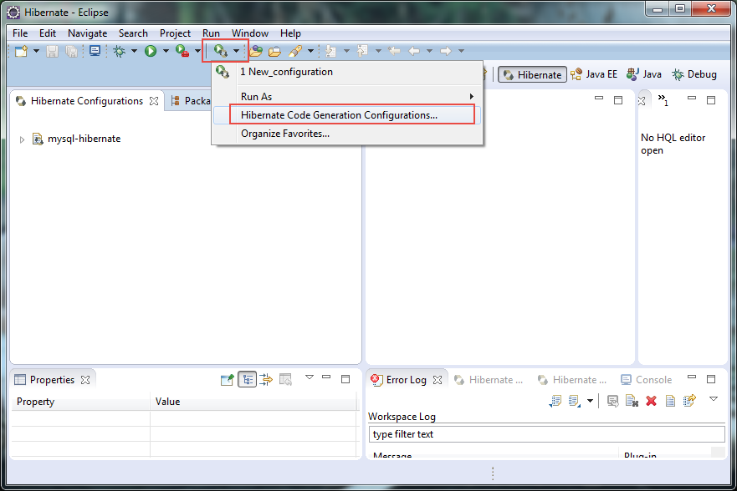Toggle Show Advanced Properties in Properties view
This screenshot has width=737, height=491.
(x=266, y=380)
